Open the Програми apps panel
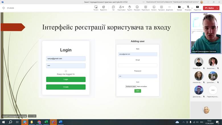 (x=161, y=8)
